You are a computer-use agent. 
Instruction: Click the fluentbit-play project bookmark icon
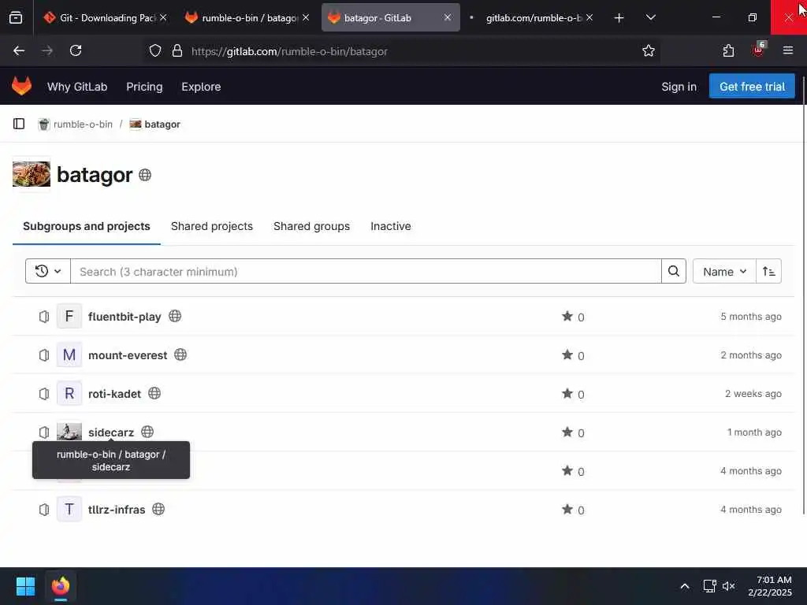coord(44,317)
